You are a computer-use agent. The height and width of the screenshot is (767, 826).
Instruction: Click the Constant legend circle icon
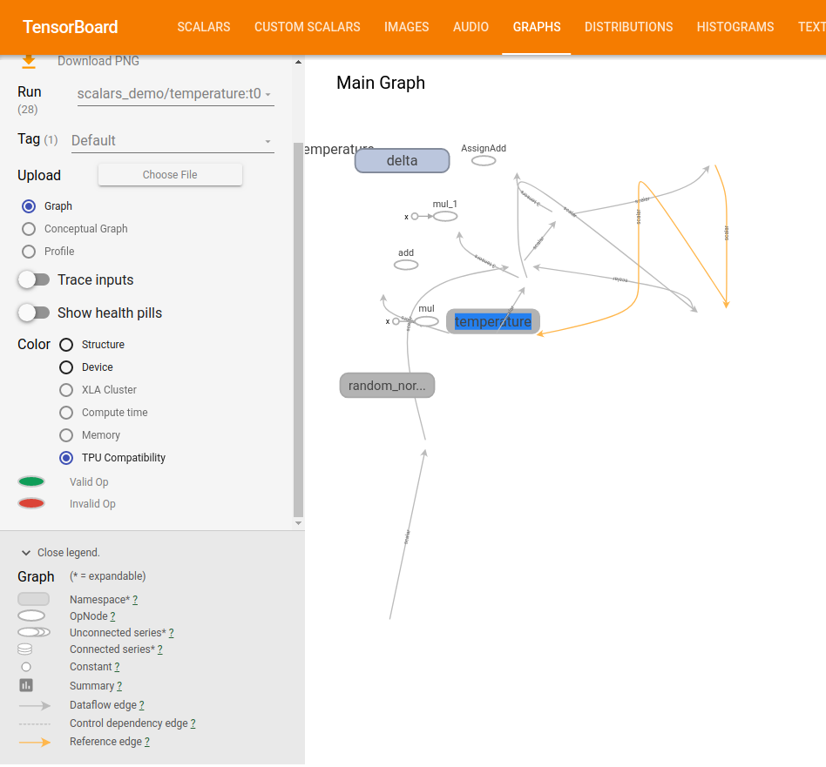[26, 667]
